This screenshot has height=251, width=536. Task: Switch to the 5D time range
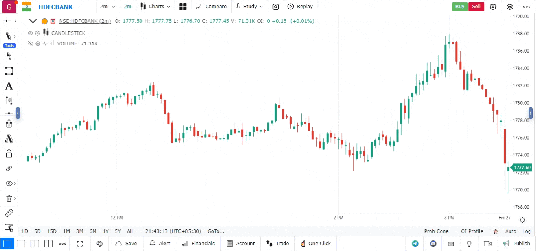point(37,231)
